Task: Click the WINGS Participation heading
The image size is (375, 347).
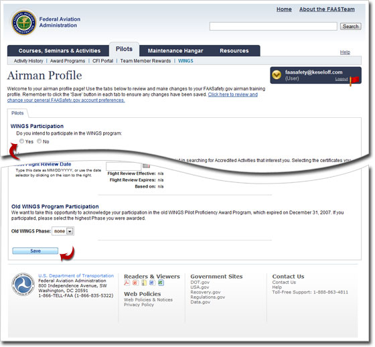Action: (x=37, y=126)
